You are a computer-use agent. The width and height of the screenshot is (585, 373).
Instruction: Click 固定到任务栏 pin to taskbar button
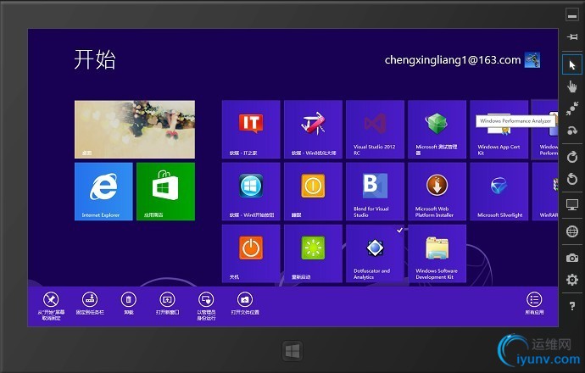(90, 303)
